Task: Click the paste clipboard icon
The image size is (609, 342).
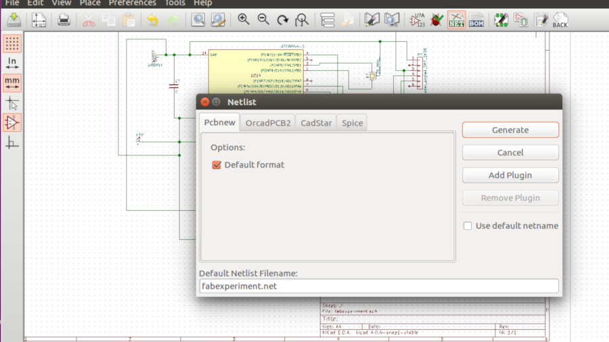Action: 129,20
